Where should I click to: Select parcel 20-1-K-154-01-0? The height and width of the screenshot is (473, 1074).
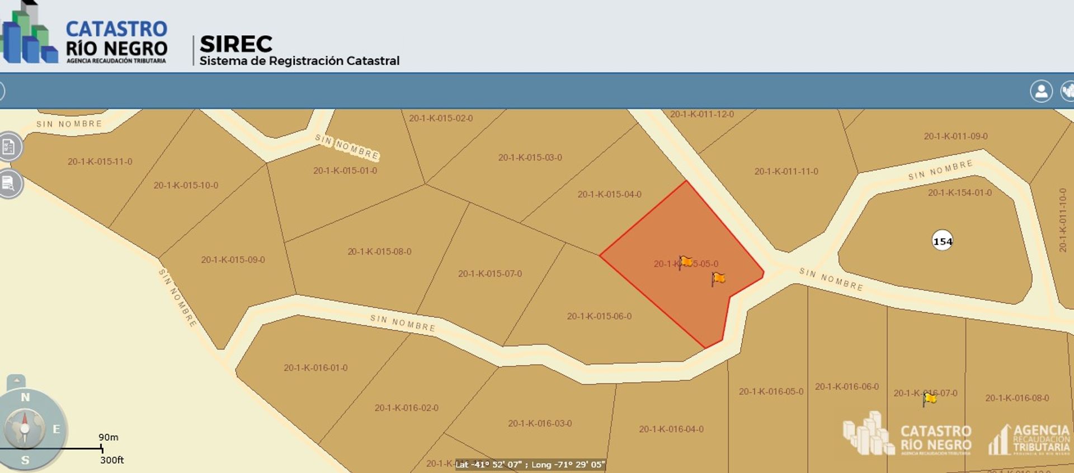960,193
